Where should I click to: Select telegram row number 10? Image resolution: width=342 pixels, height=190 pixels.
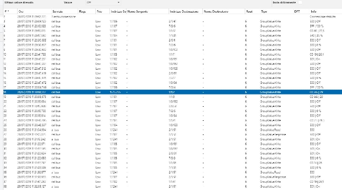pos(172,55)
